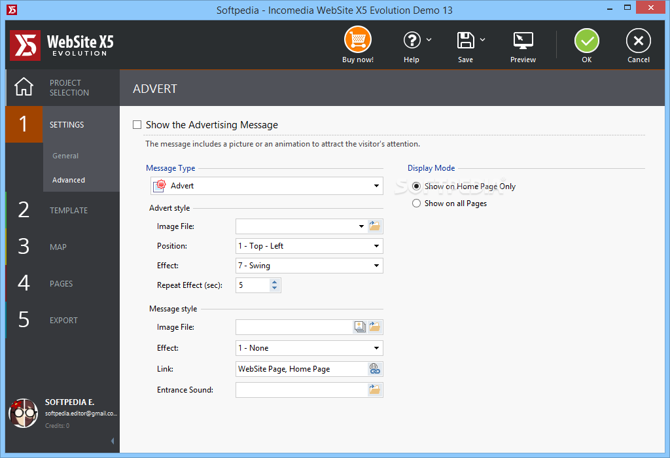Click the Link field WebSite Page, Home Page
The image size is (670, 458).
coord(302,369)
